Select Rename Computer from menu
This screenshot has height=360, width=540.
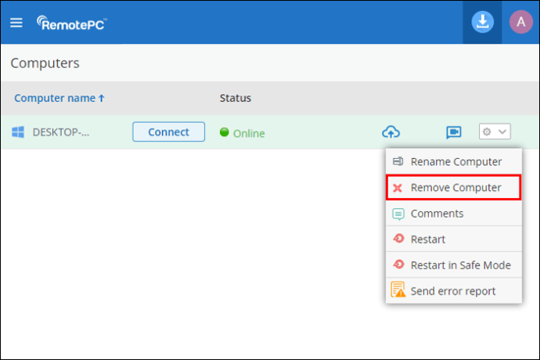pos(455,162)
